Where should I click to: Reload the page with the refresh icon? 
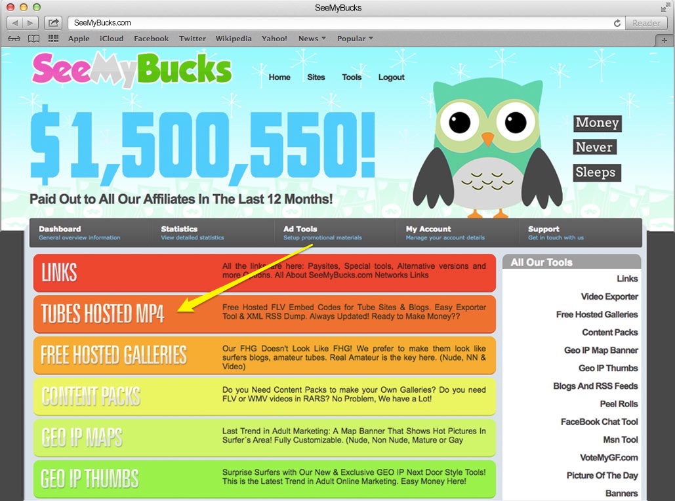(x=617, y=23)
